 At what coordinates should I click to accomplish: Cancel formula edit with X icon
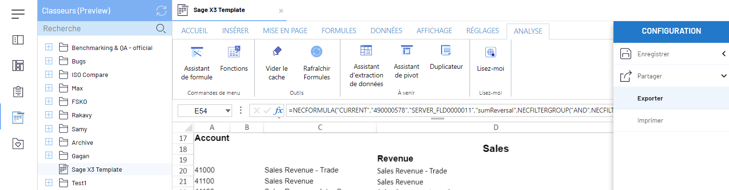tap(256, 111)
